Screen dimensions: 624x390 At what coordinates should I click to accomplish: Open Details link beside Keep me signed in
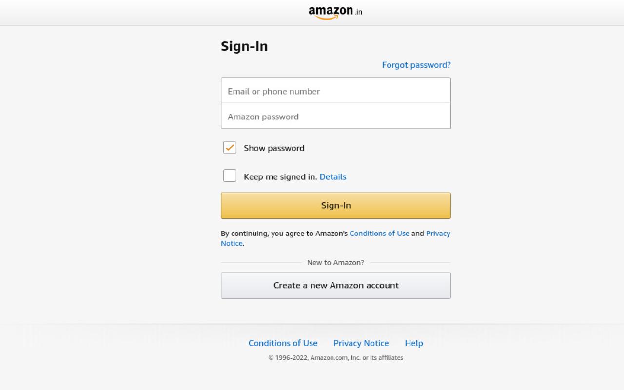coord(333,176)
